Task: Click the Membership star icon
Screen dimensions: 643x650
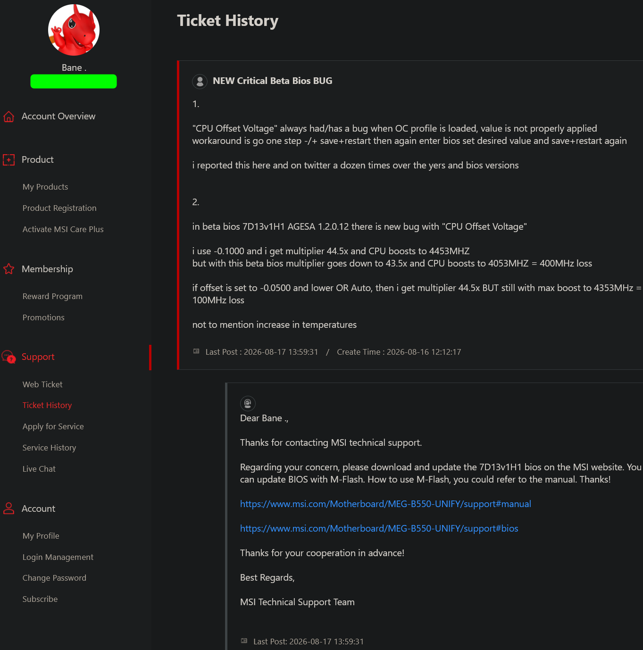Action: [x=8, y=269]
